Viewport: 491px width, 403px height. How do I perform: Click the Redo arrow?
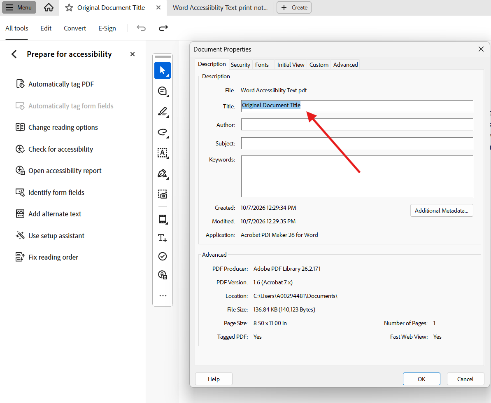(163, 28)
